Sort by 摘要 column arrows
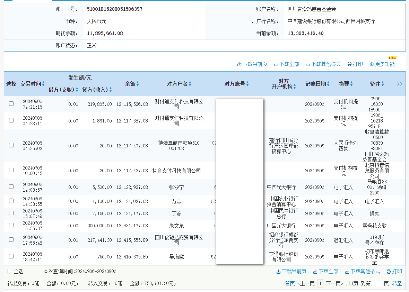This screenshot has height=292, width=409. tap(351, 84)
